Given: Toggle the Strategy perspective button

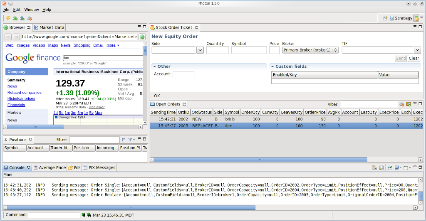Looking at the screenshot, I should pos(401,18).
